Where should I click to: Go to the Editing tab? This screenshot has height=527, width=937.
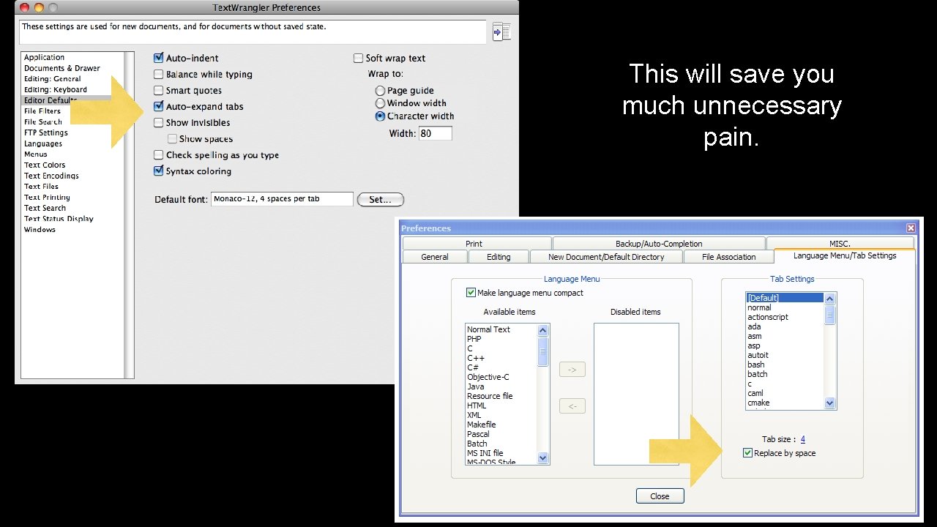point(499,257)
